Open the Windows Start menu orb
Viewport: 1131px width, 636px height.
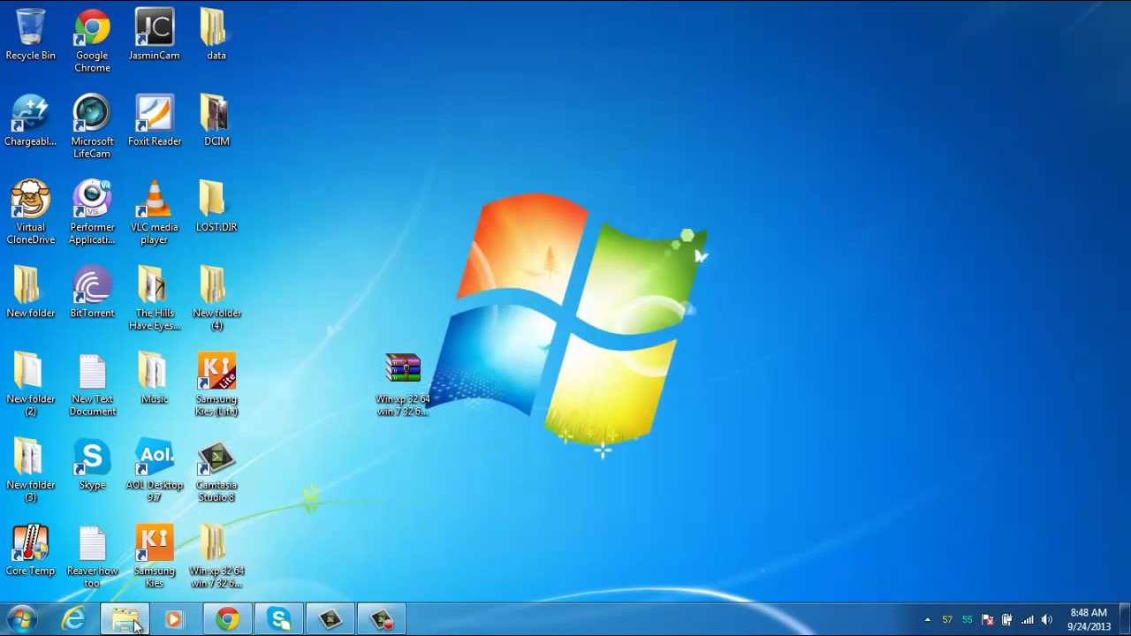point(22,619)
